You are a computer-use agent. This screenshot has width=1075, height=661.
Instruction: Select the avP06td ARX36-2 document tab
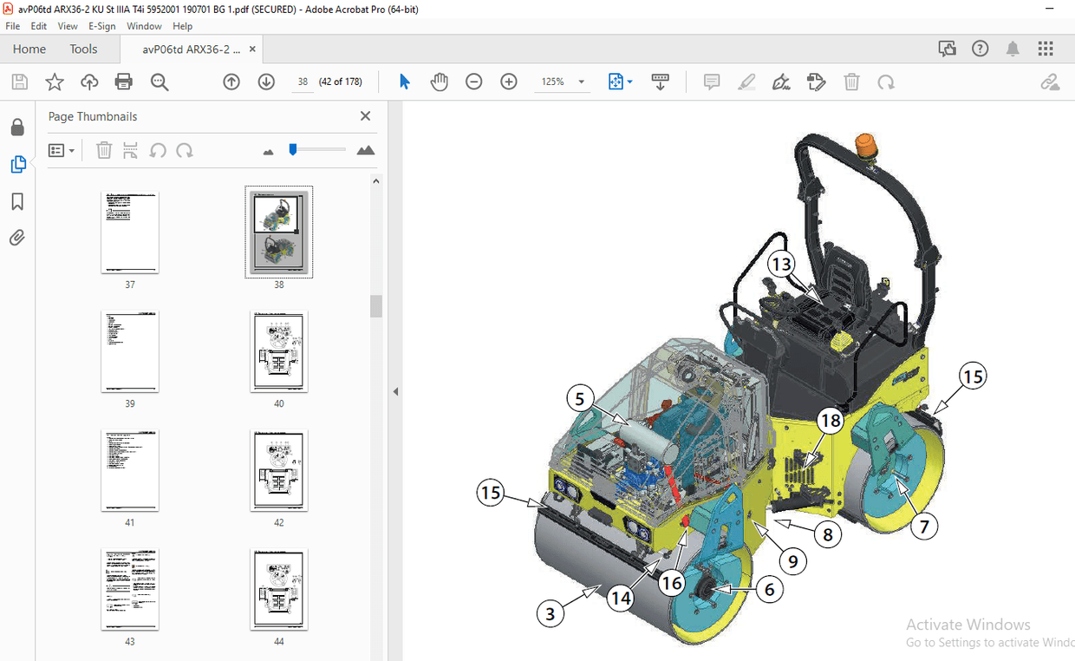pyautogui.click(x=192, y=49)
